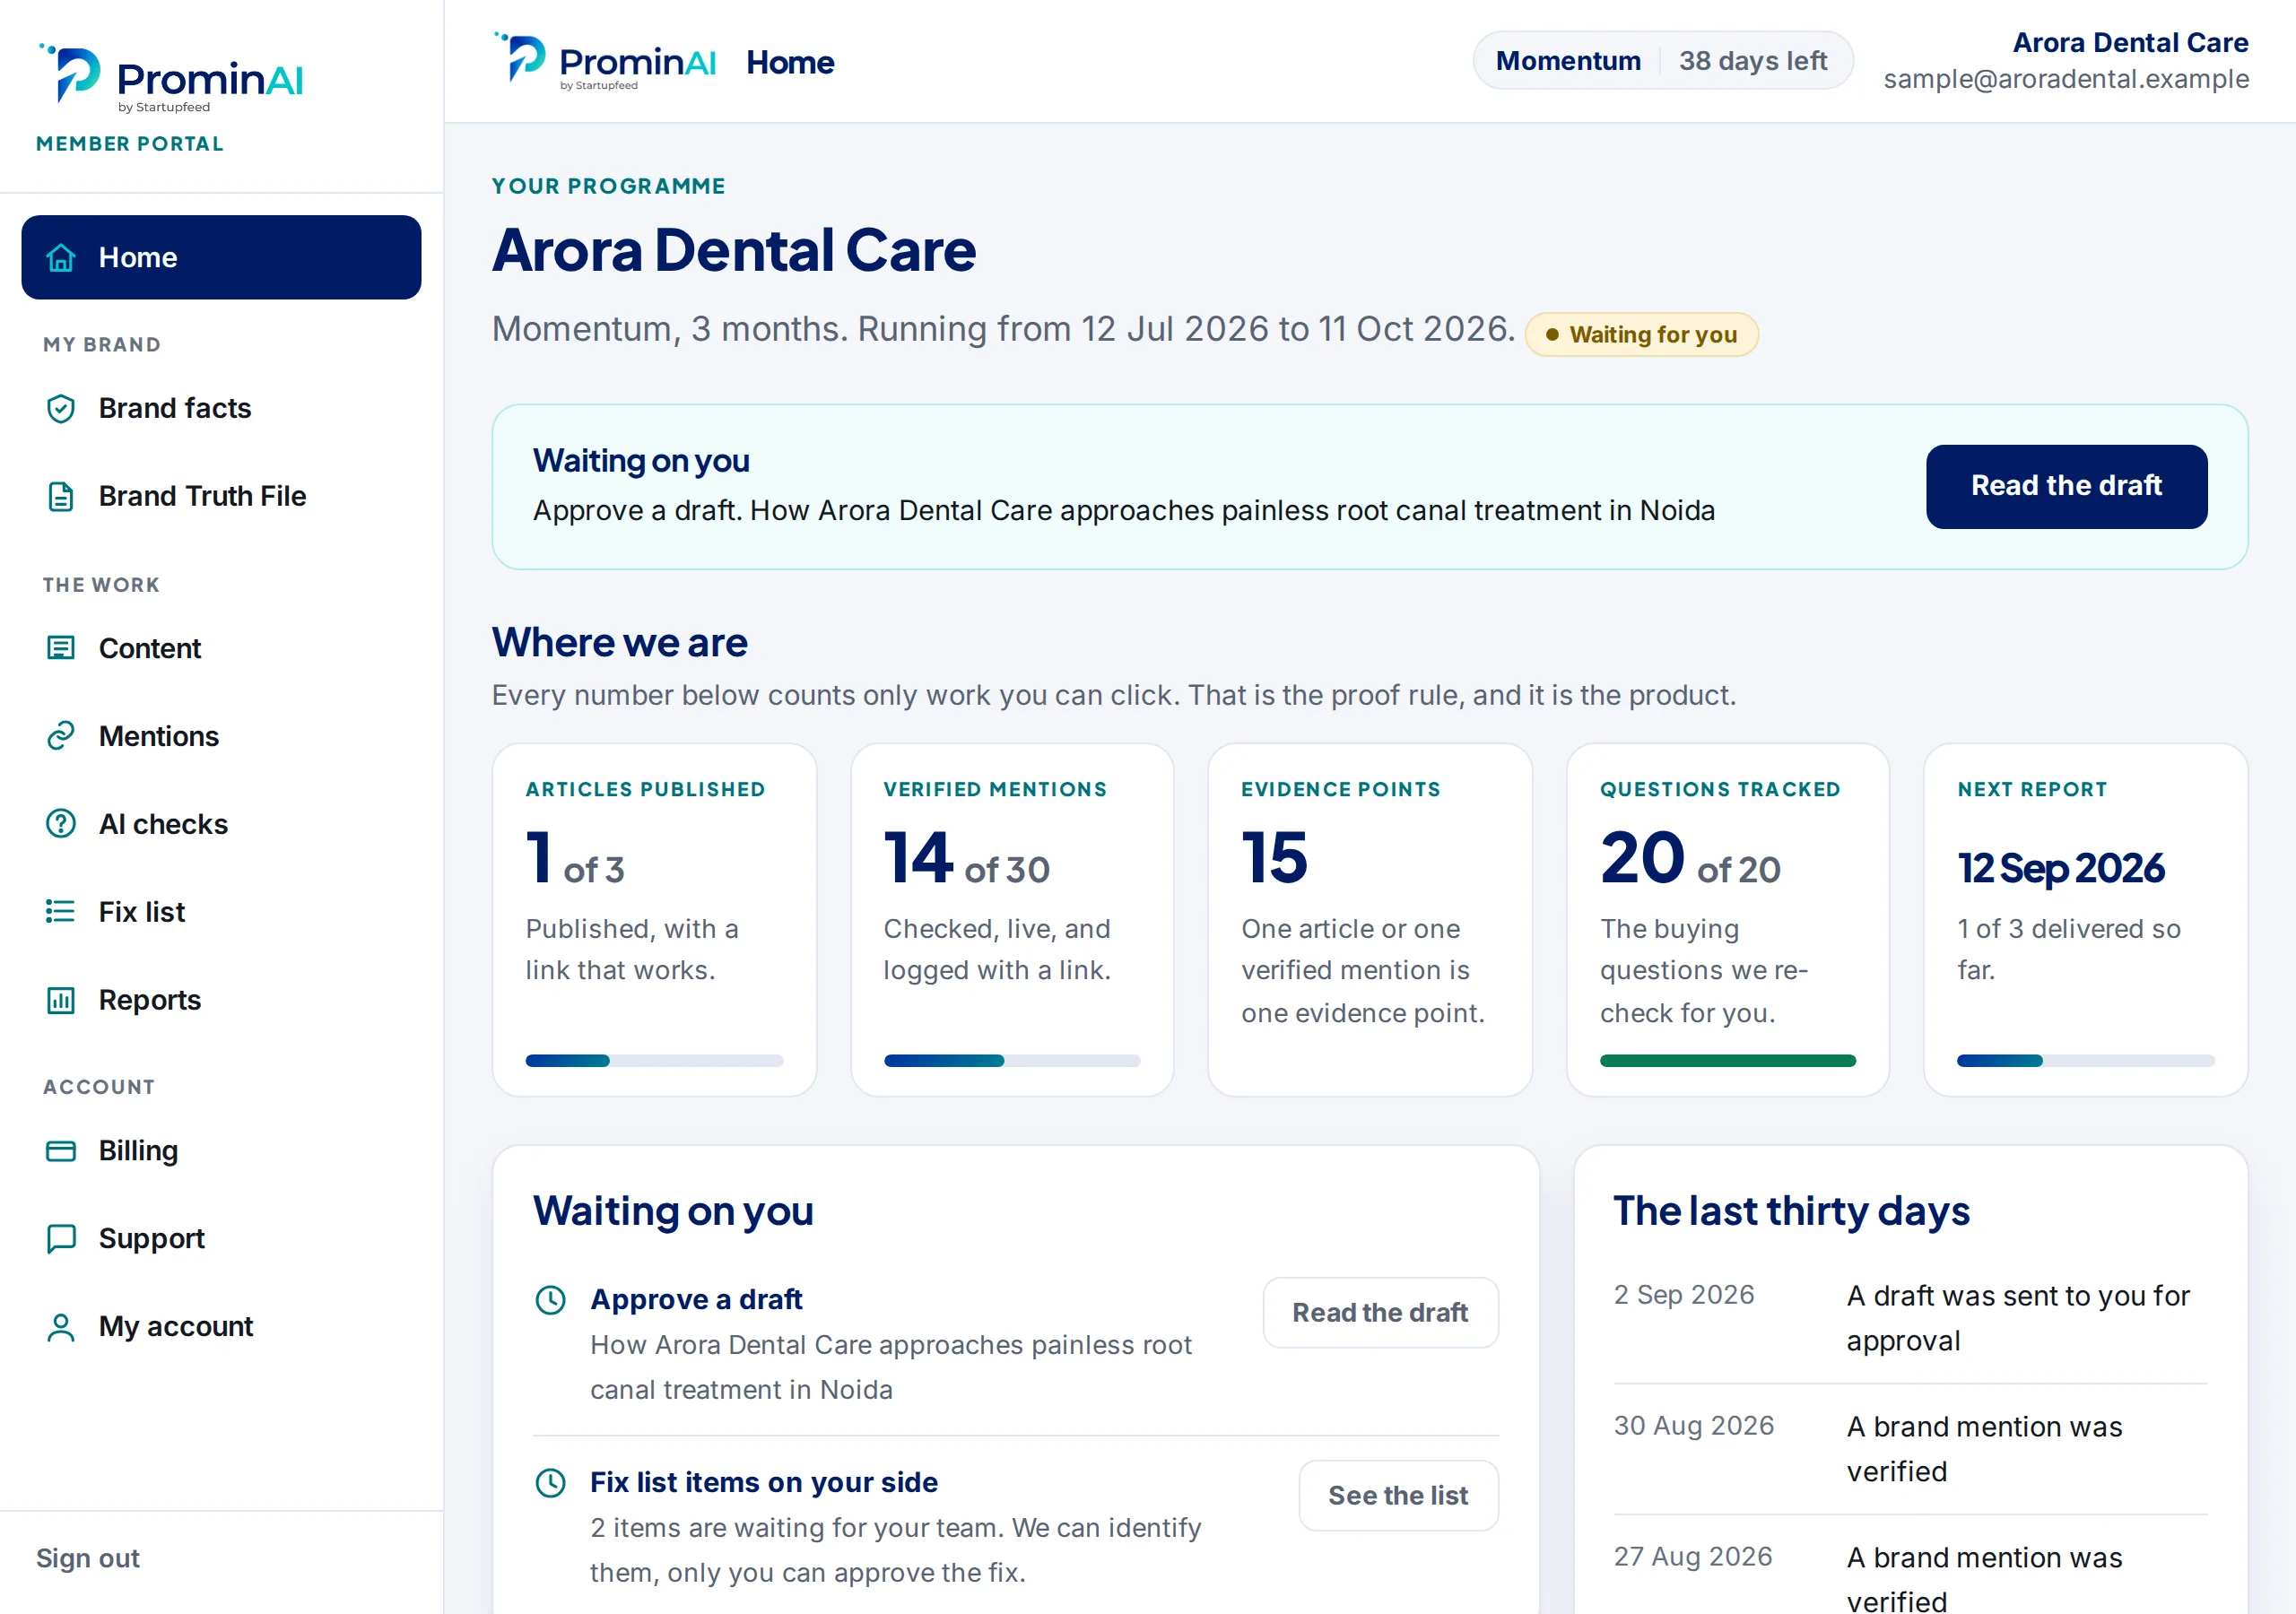2296x1614 pixels.
Task: Open the AI checks page
Action: click(x=221, y=824)
